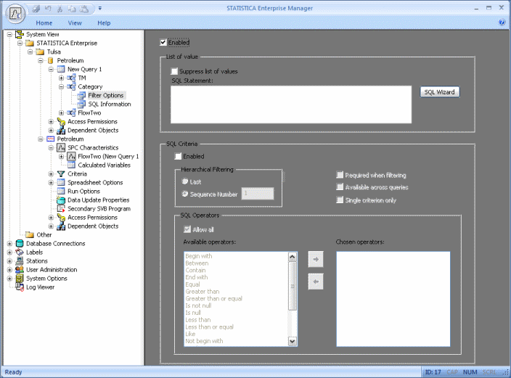Check Enabled under SQL Criteria
Viewport: 511px width, 378px height.
(x=179, y=156)
